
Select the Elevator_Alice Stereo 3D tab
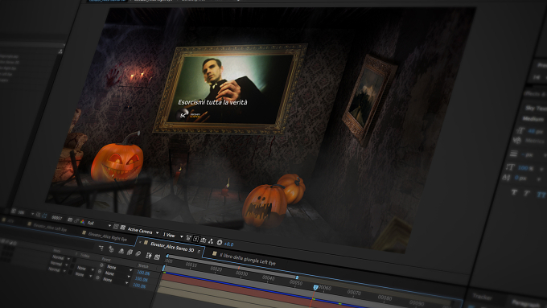[172, 247]
